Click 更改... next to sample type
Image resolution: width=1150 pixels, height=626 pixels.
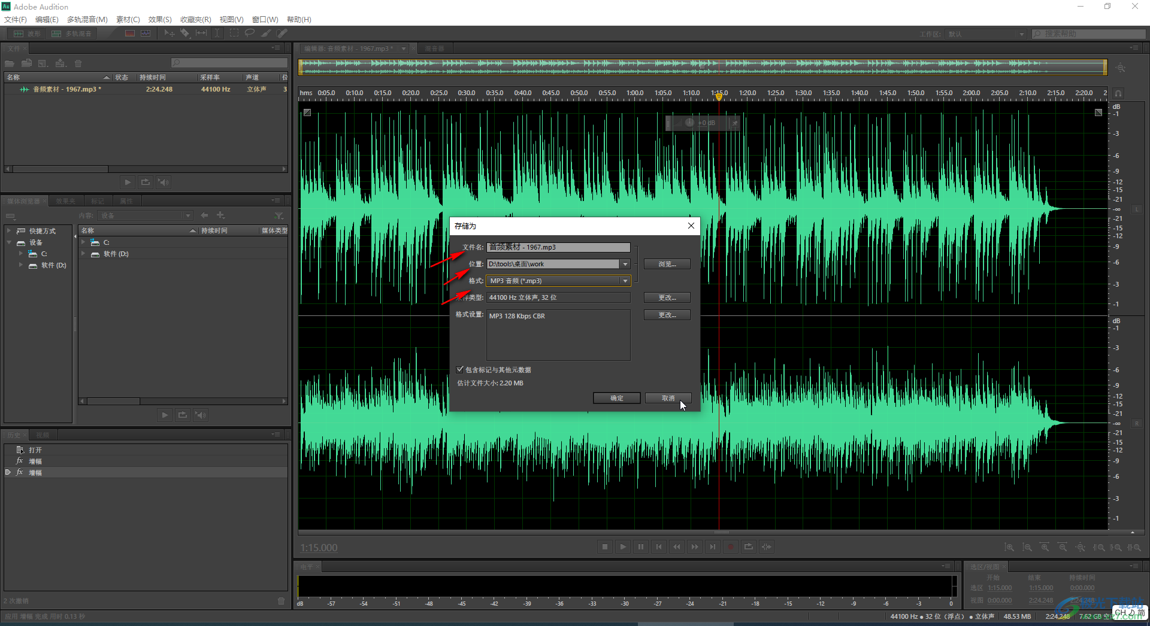click(x=667, y=297)
